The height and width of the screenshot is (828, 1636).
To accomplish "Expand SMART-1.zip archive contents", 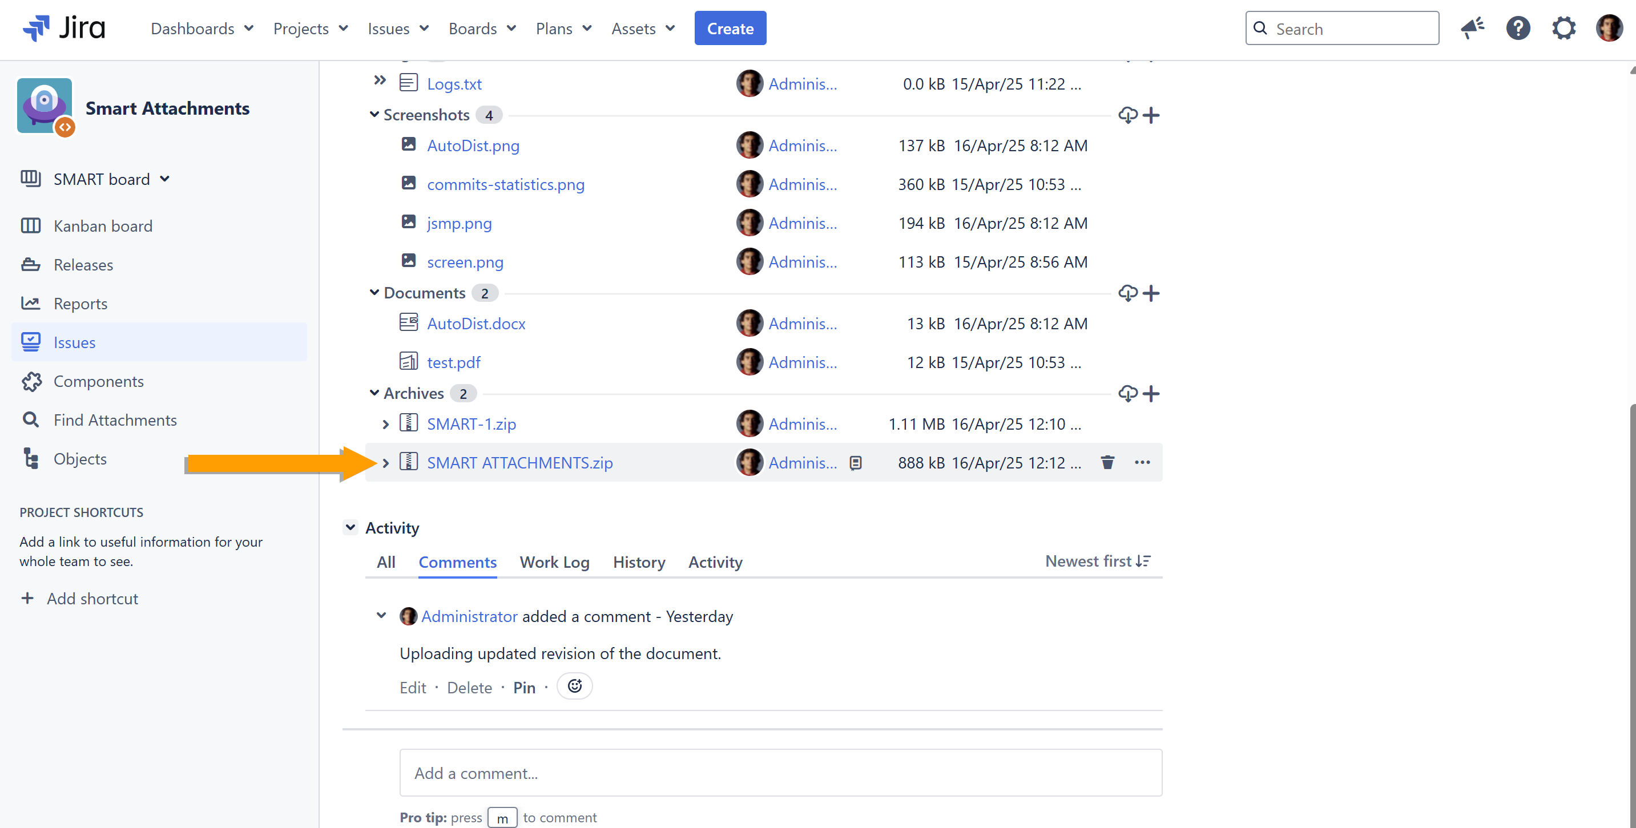I will pyautogui.click(x=385, y=424).
